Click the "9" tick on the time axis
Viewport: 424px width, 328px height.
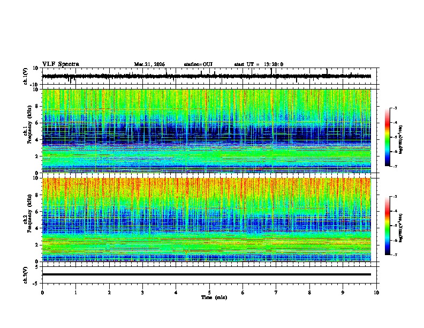(343, 293)
